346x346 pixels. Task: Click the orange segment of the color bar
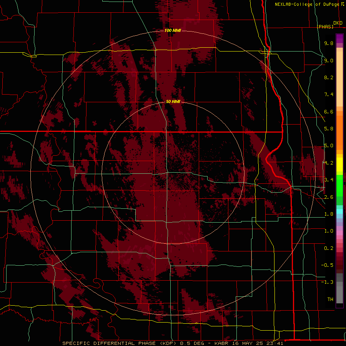[x=339, y=133]
